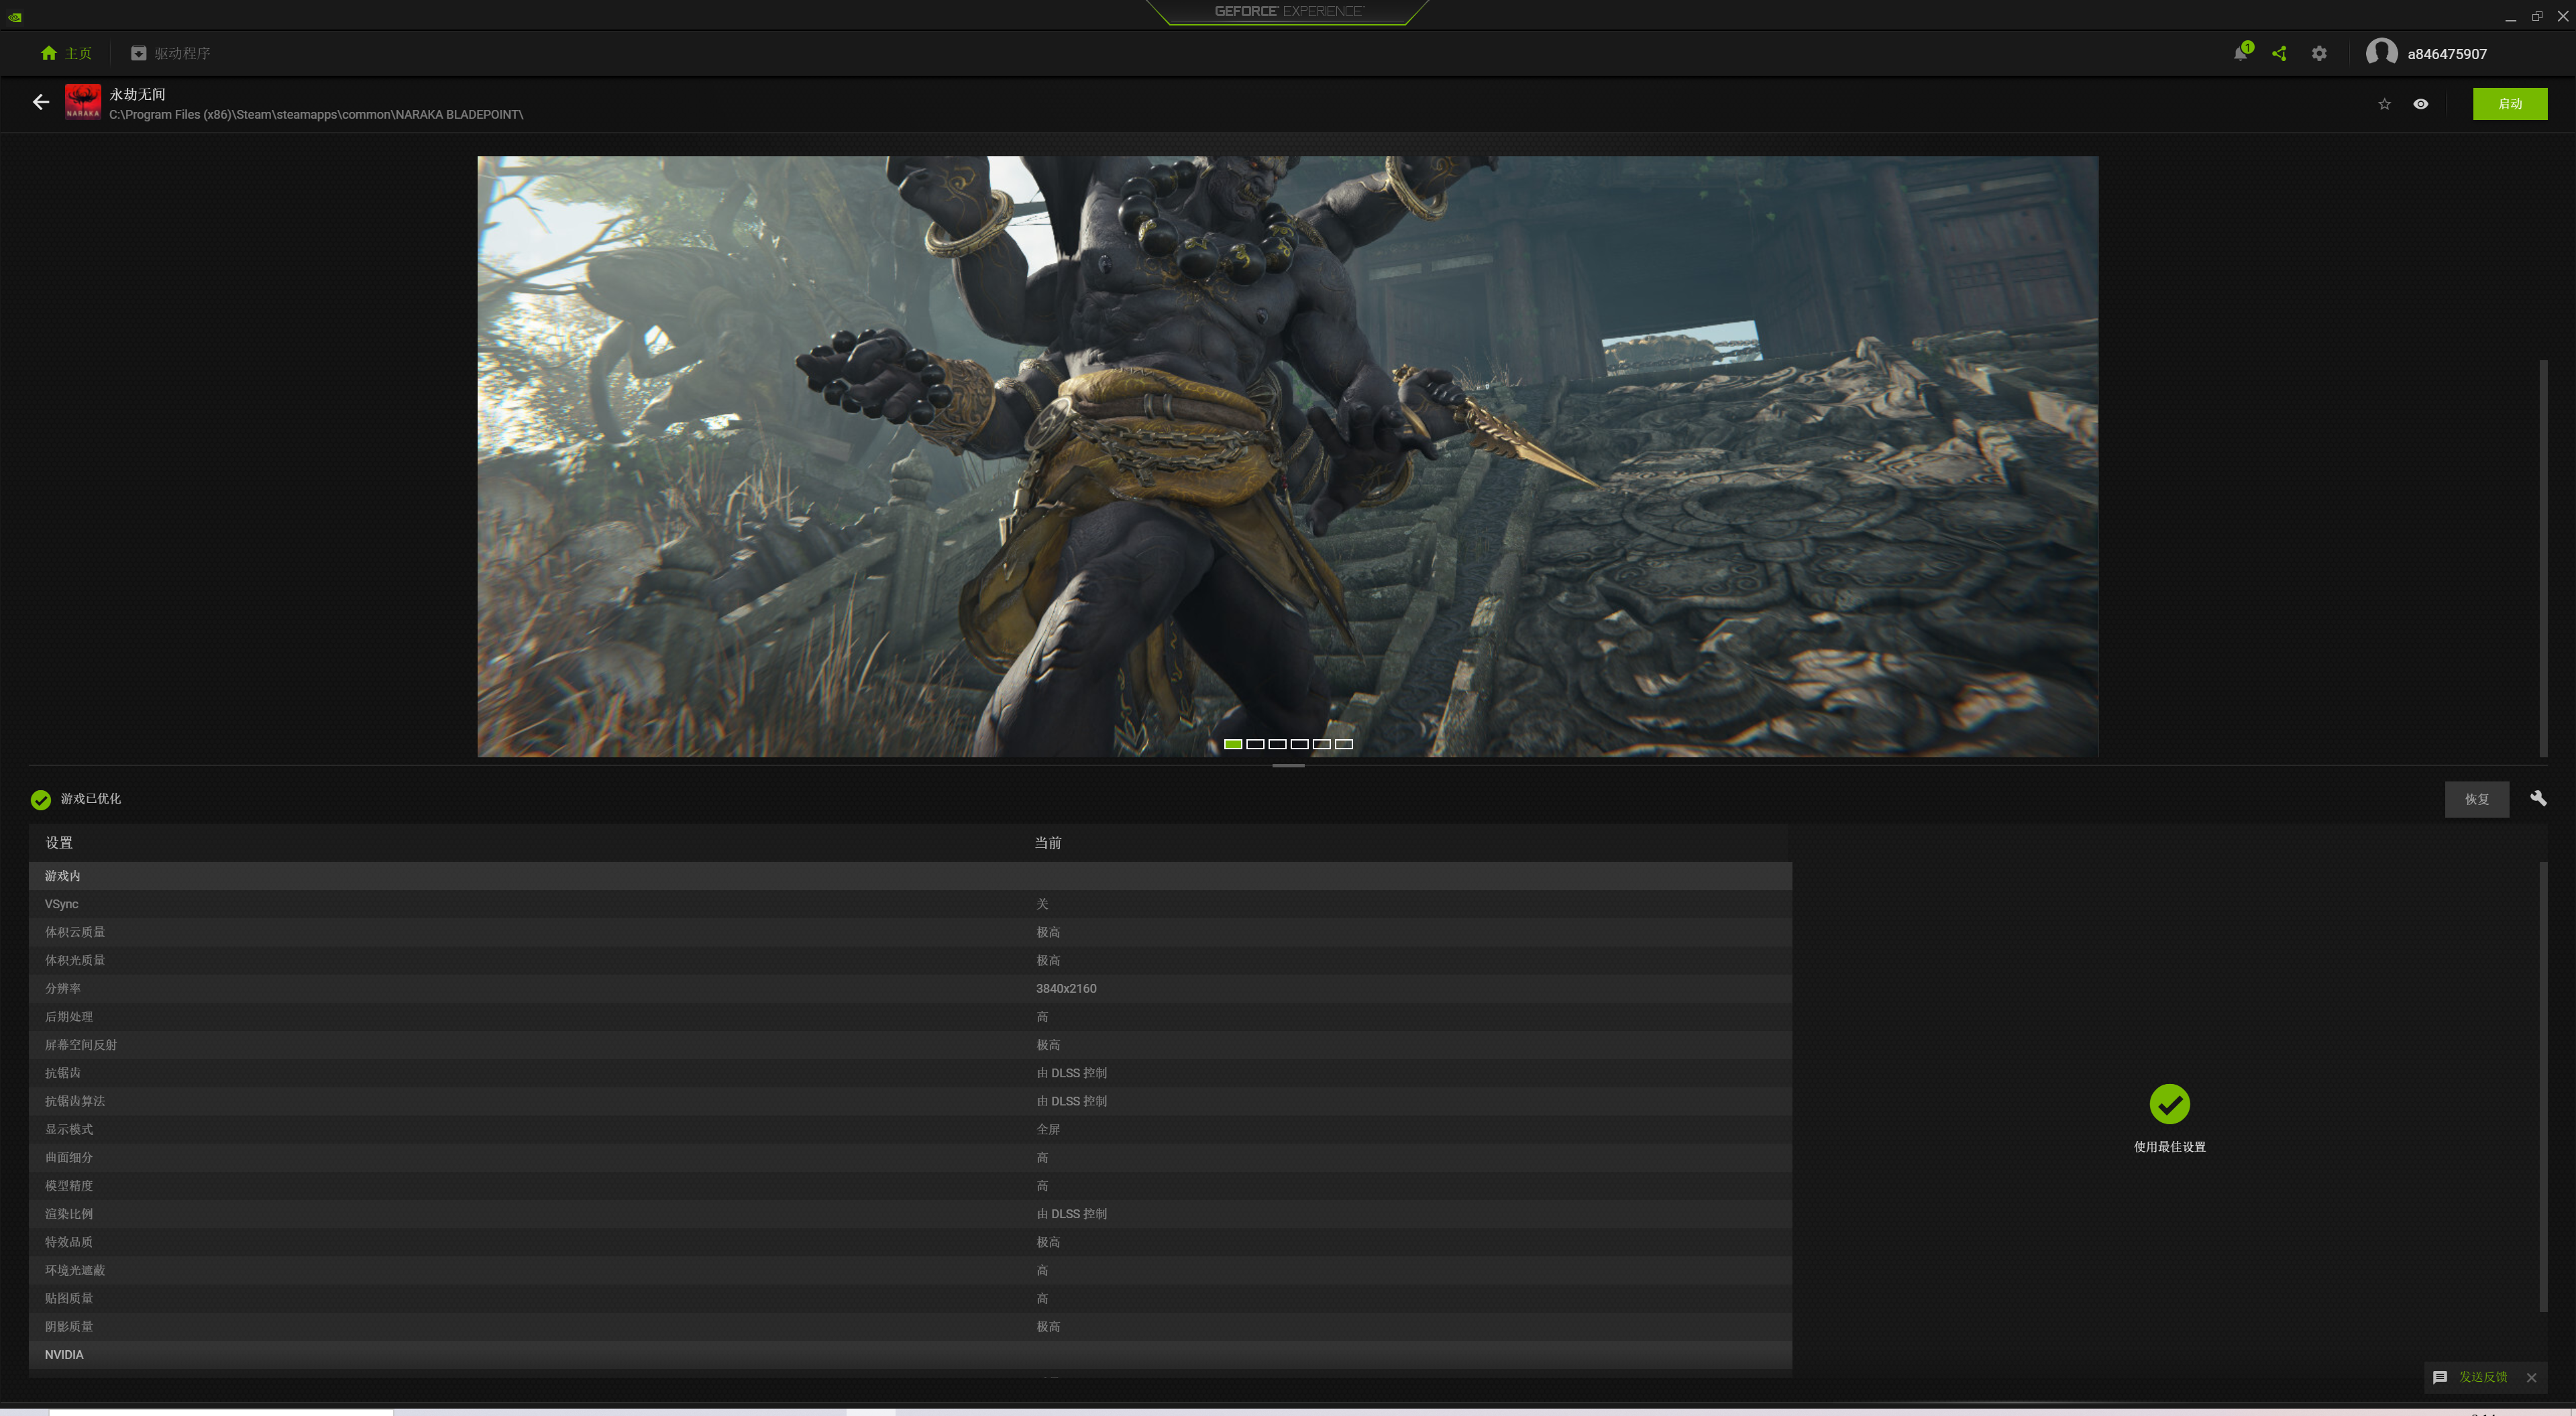
Task: Click the feedback chat icon
Action: [x=2439, y=1377]
